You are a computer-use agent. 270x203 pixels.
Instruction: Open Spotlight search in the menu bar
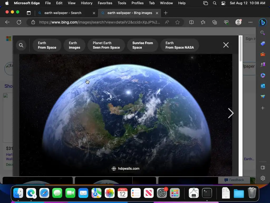[215, 3]
